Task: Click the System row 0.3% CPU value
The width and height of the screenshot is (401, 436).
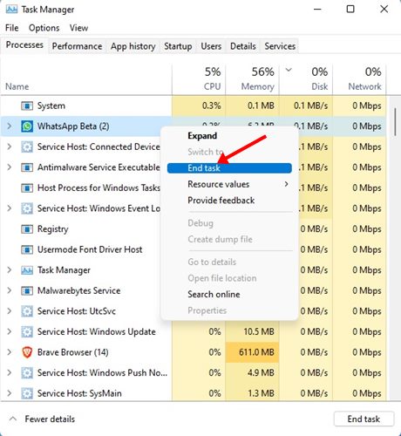Action: pyautogui.click(x=211, y=106)
